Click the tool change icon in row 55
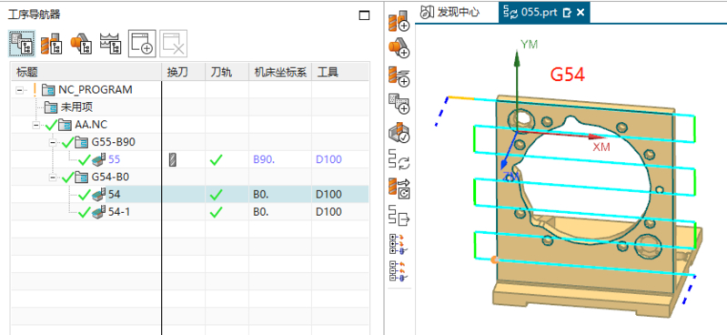 (x=173, y=159)
